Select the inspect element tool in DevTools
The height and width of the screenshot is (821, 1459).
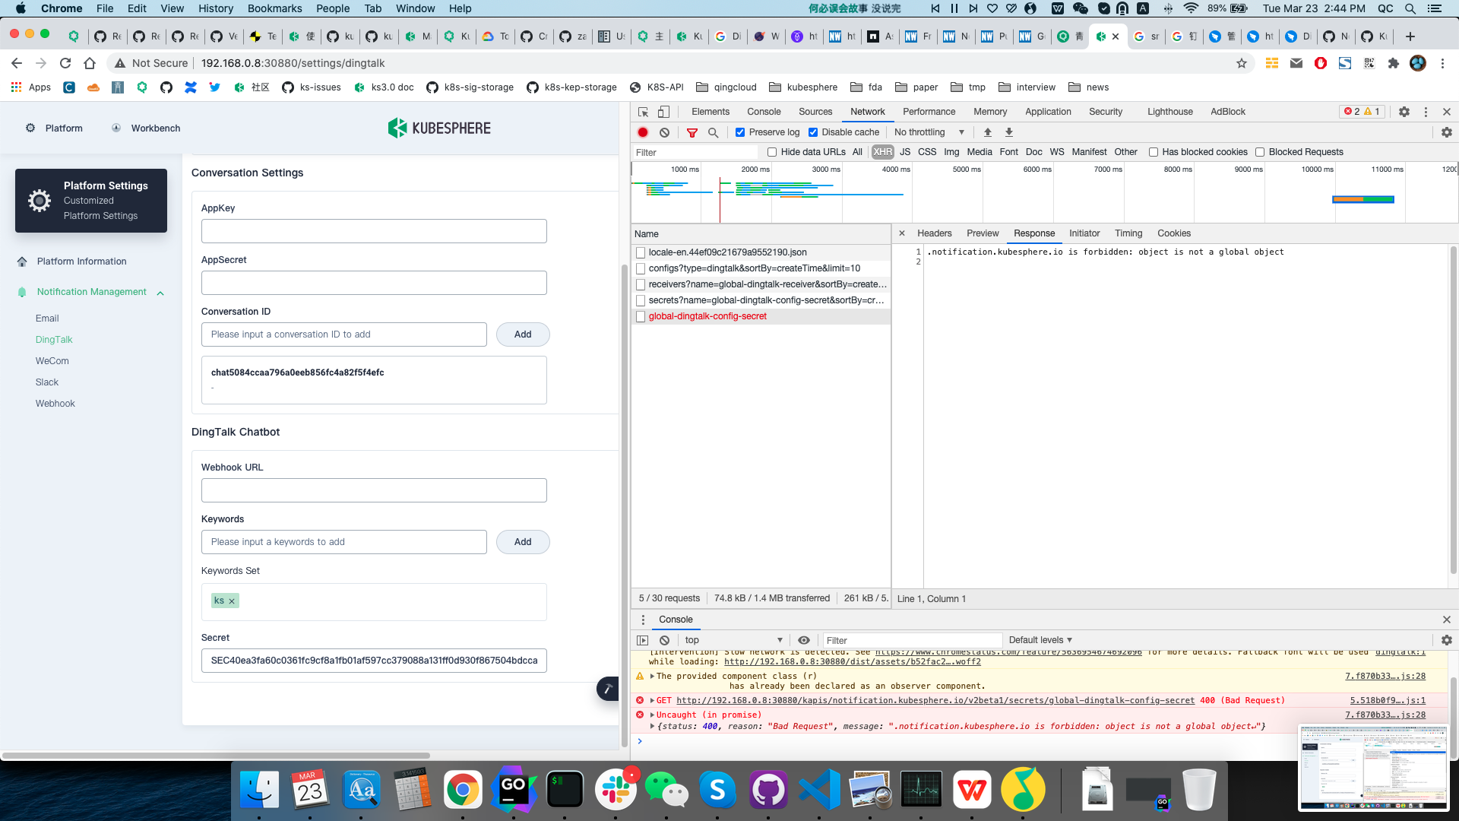[x=643, y=112]
